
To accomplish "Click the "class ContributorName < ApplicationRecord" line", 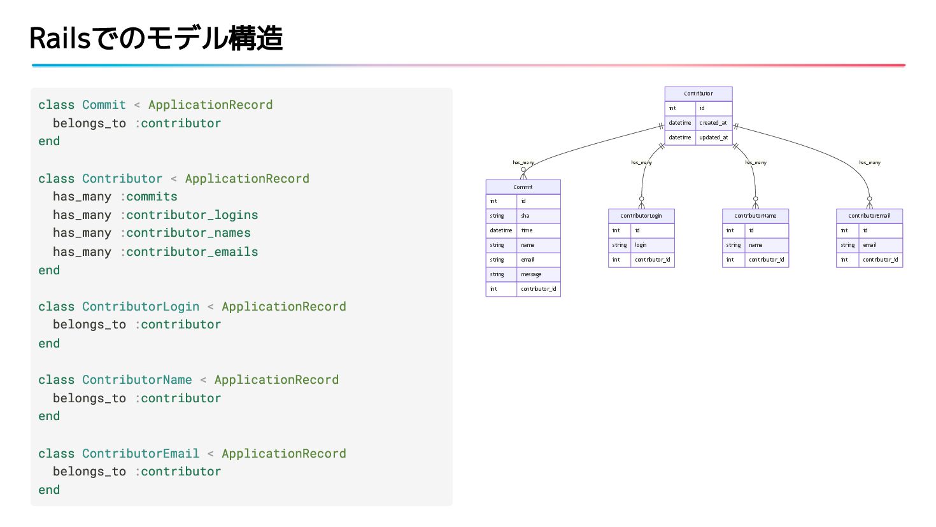I will coord(188,380).
